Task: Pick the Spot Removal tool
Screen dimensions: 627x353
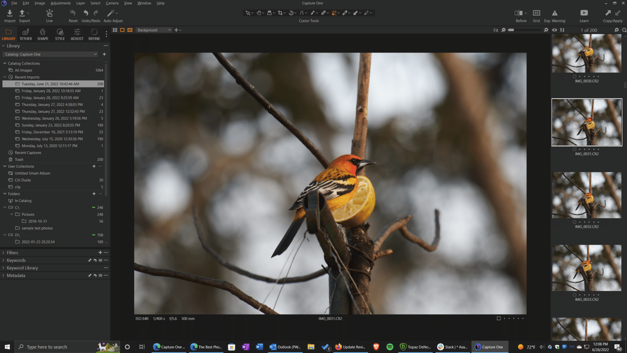Action: tap(324, 13)
